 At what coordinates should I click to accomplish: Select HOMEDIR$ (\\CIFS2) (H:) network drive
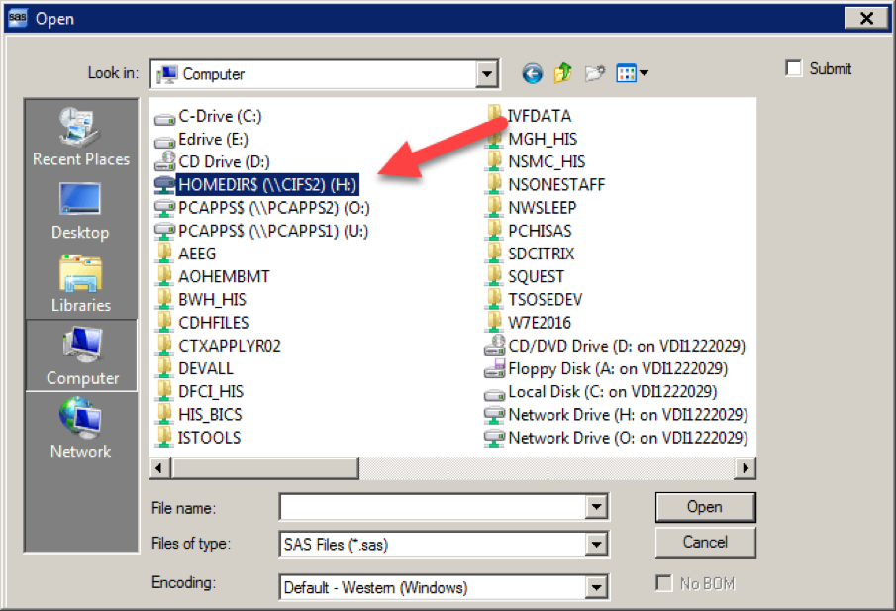pos(256,185)
